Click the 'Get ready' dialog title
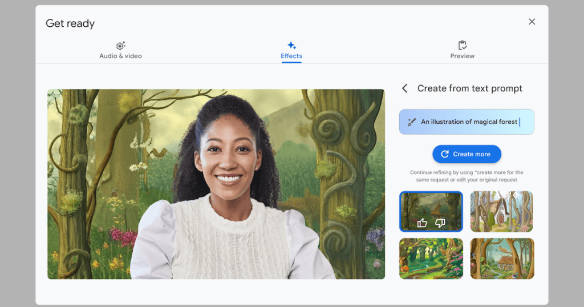 (x=70, y=23)
